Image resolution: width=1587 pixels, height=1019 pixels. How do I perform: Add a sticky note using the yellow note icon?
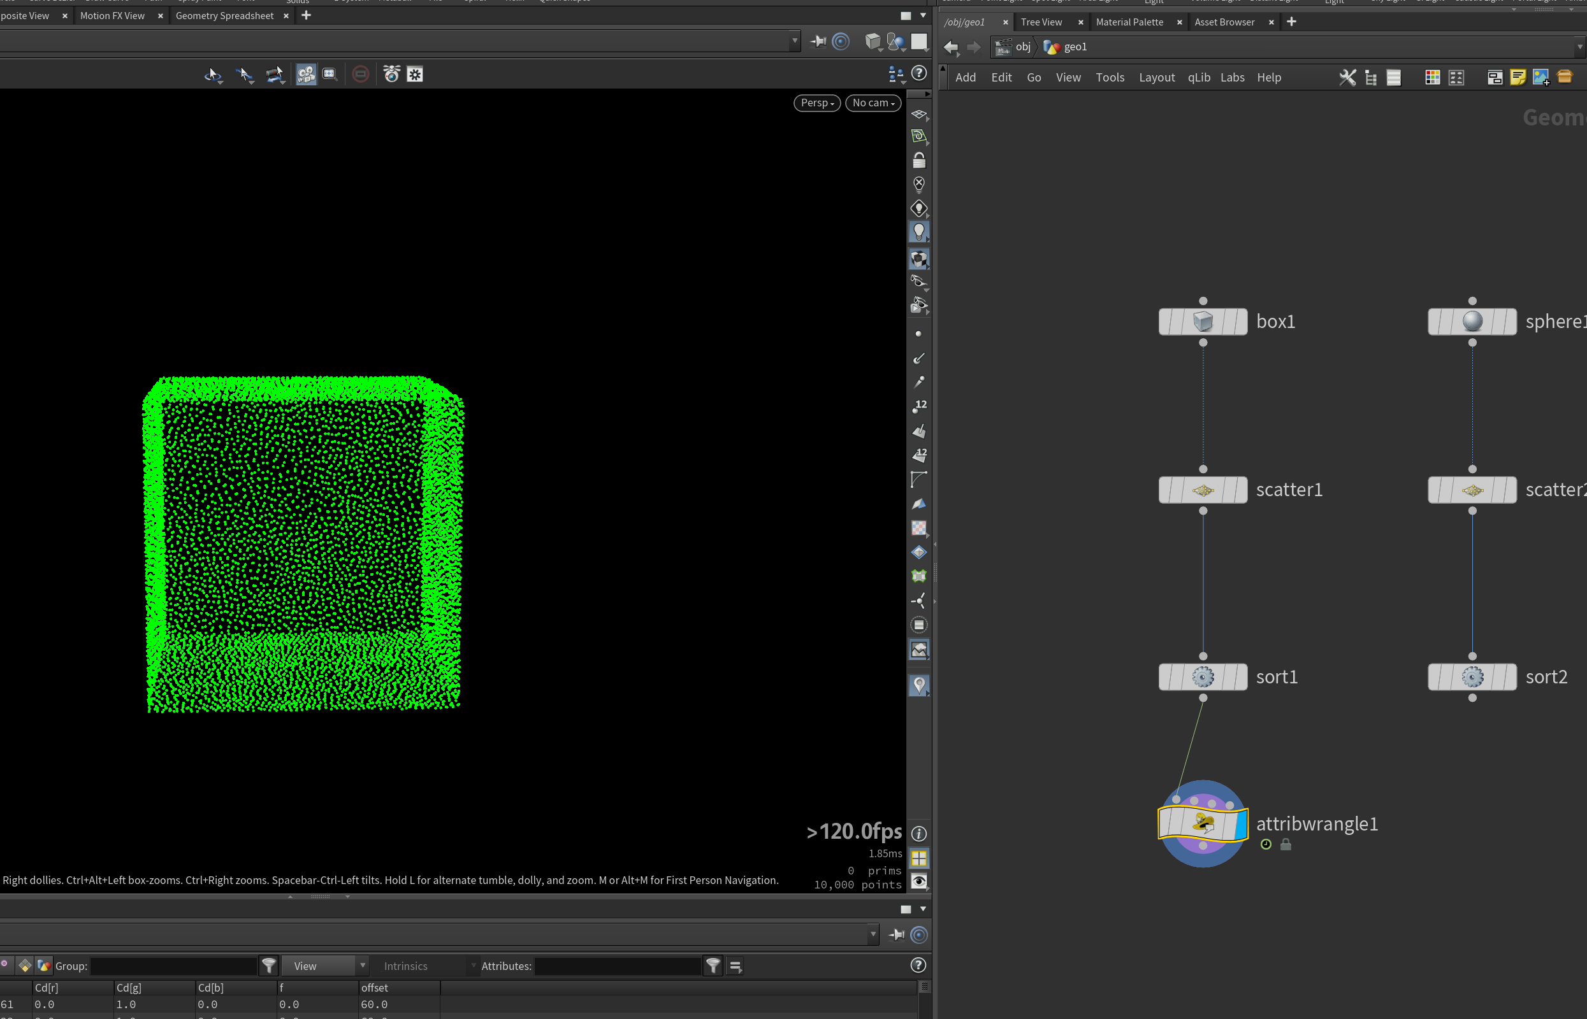[x=1518, y=78]
